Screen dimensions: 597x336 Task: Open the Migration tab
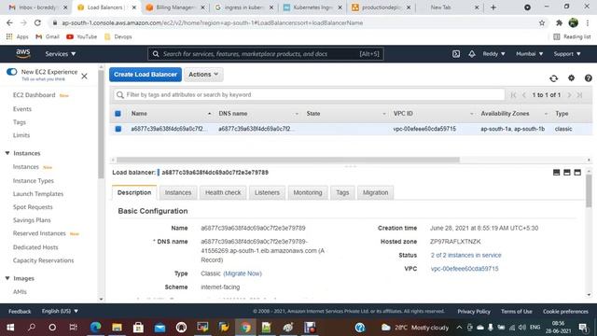click(375, 192)
